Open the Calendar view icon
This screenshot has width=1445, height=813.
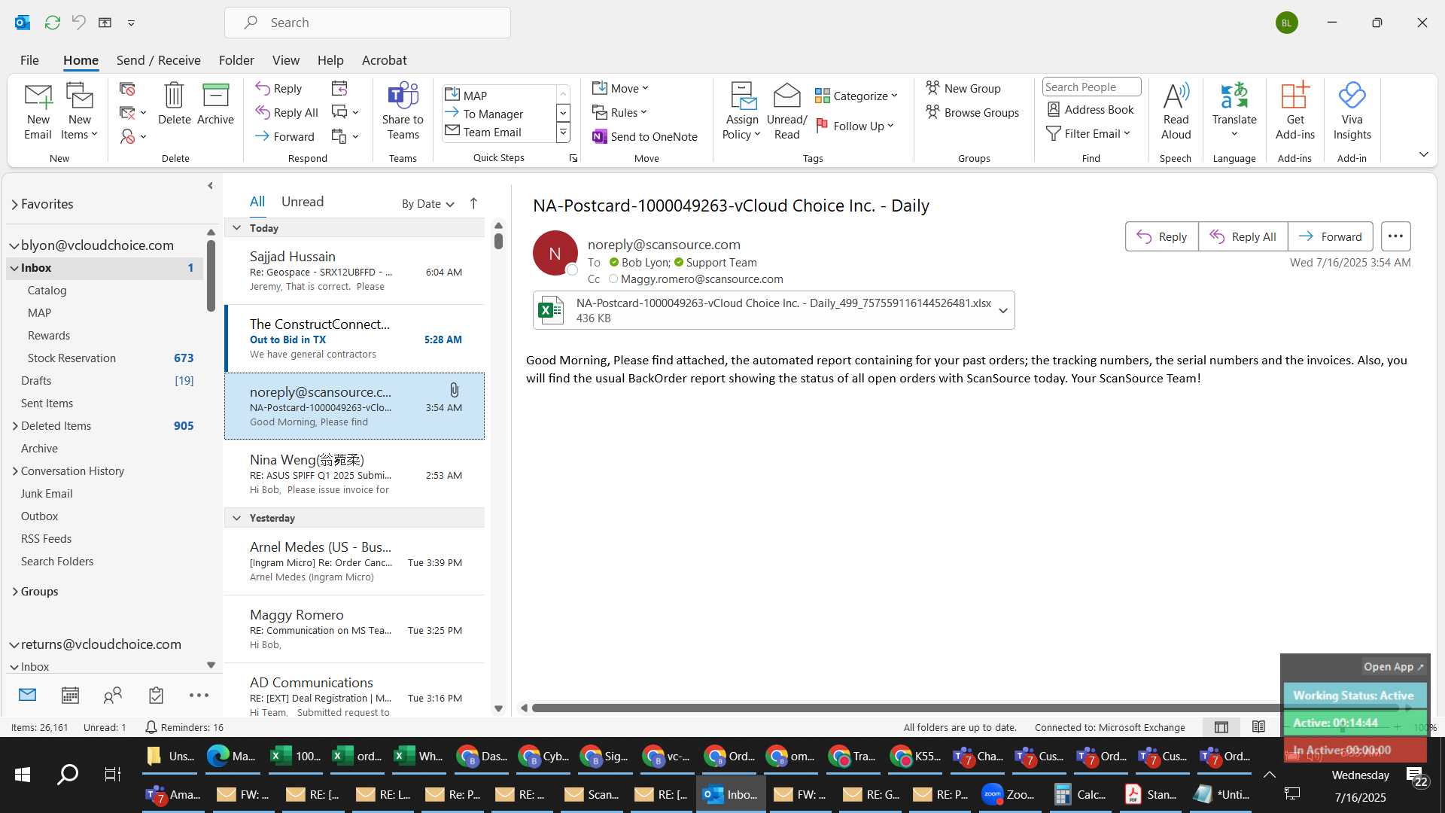(70, 695)
